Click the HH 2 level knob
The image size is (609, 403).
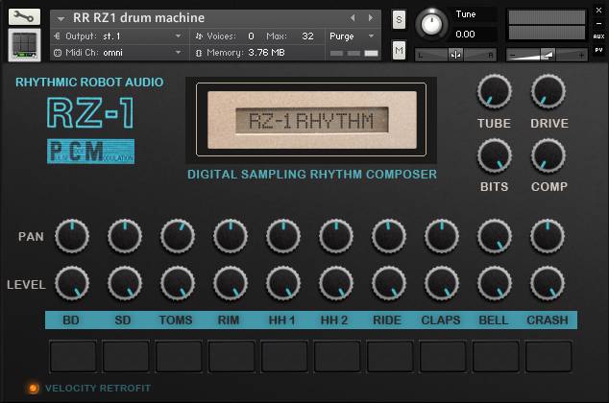point(336,283)
